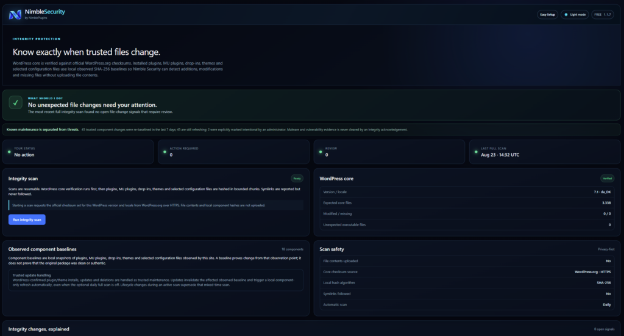Screen dimensions: 624x336
Task: Click the 'SHA-256' algorithm value
Action: point(604,283)
